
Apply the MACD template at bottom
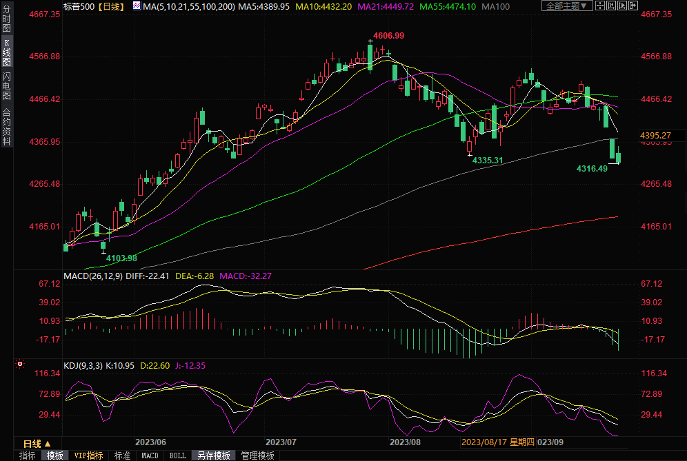(150, 455)
